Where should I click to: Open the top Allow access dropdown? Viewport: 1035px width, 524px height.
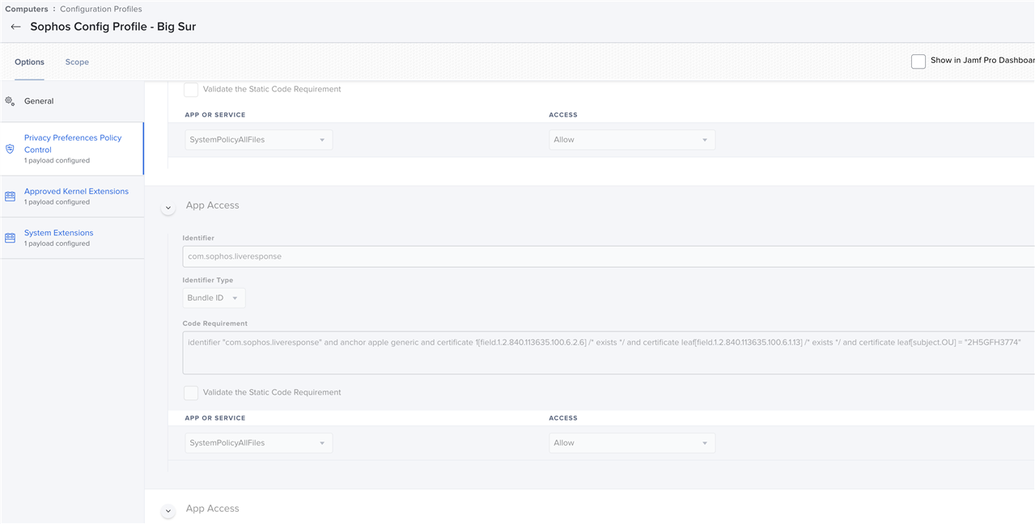tap(631, 140)
